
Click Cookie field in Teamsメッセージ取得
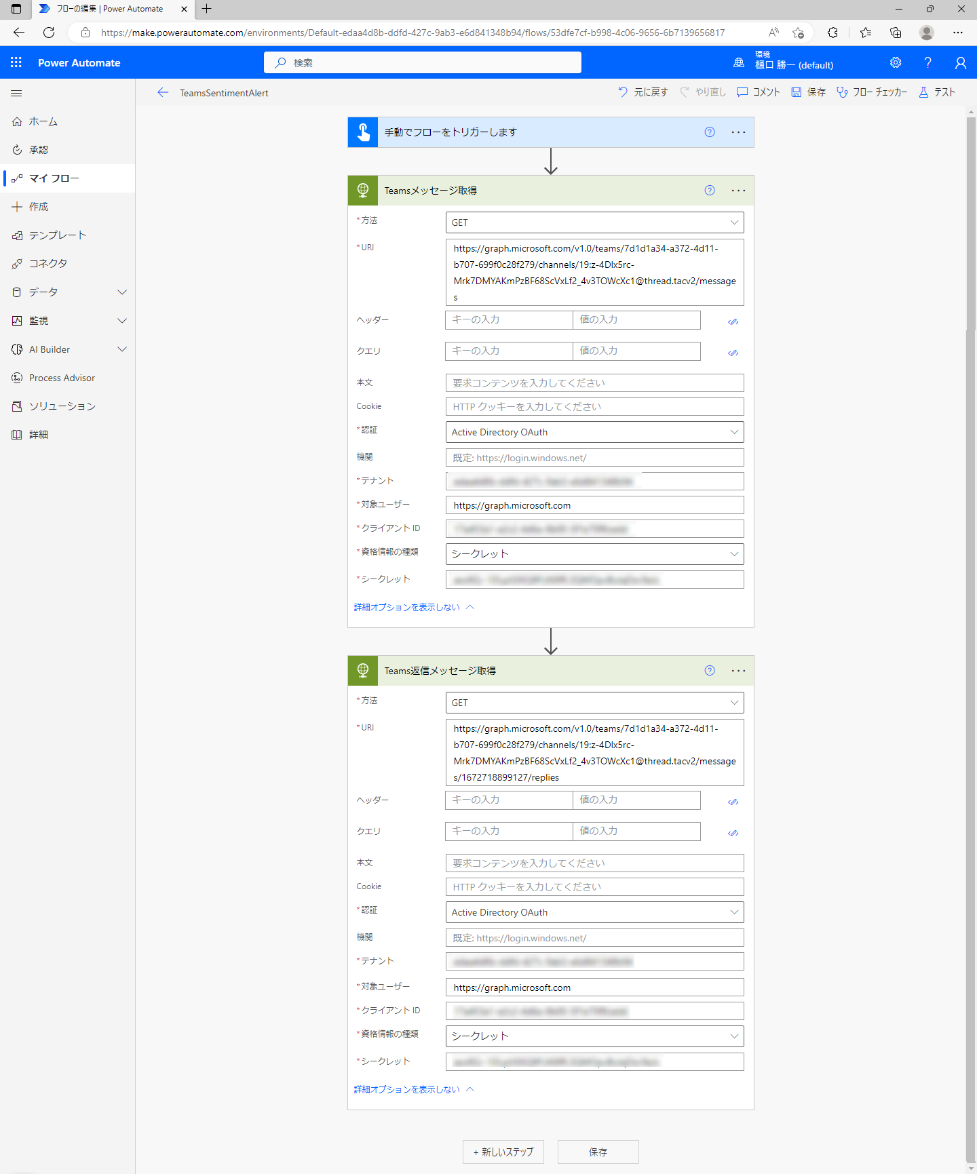tap(595, 406)
